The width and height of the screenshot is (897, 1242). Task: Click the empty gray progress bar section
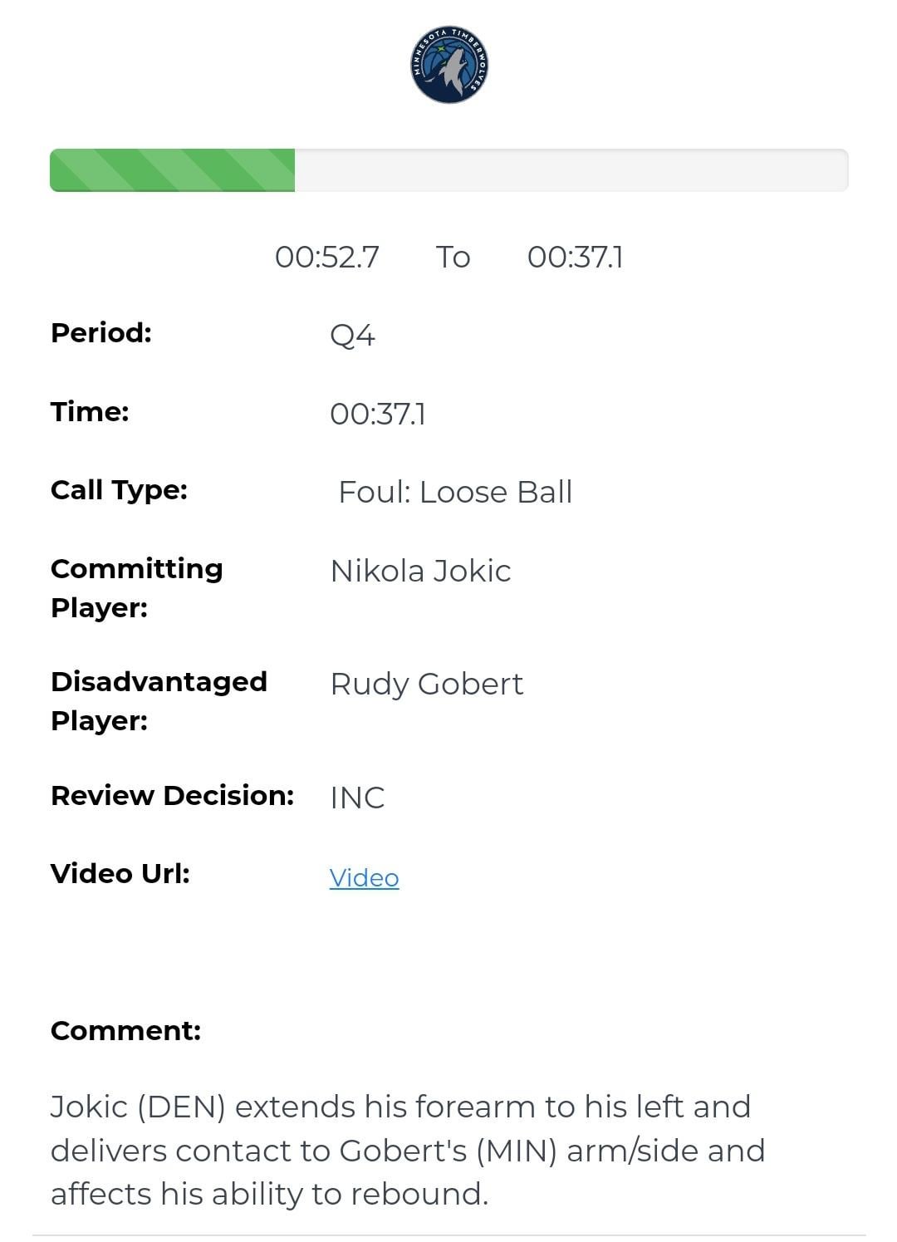coord(571,170)
